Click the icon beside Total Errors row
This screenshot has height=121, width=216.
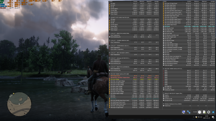click(164, 106)
